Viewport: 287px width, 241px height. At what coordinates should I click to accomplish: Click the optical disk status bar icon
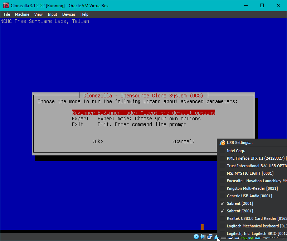pyautogui.click(x=196, y=236)
